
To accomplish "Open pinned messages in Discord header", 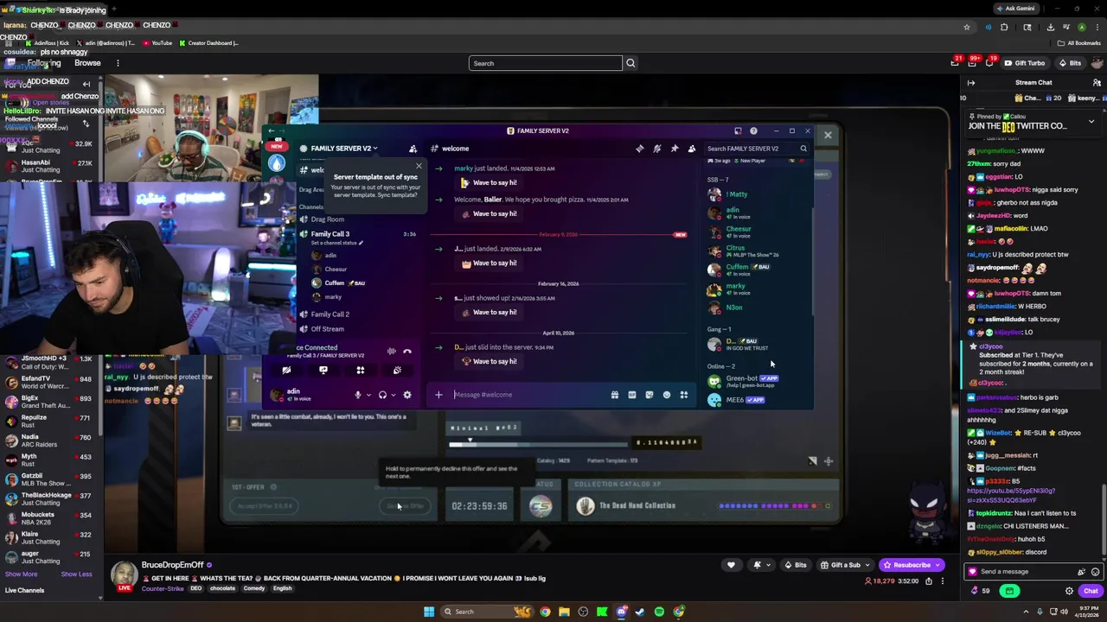I will (x=675, y=149).
